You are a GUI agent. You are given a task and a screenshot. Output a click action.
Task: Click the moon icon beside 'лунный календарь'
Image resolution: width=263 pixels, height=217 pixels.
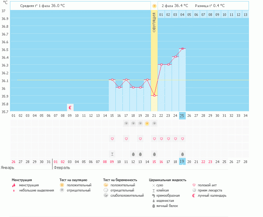tap(194, 196)
